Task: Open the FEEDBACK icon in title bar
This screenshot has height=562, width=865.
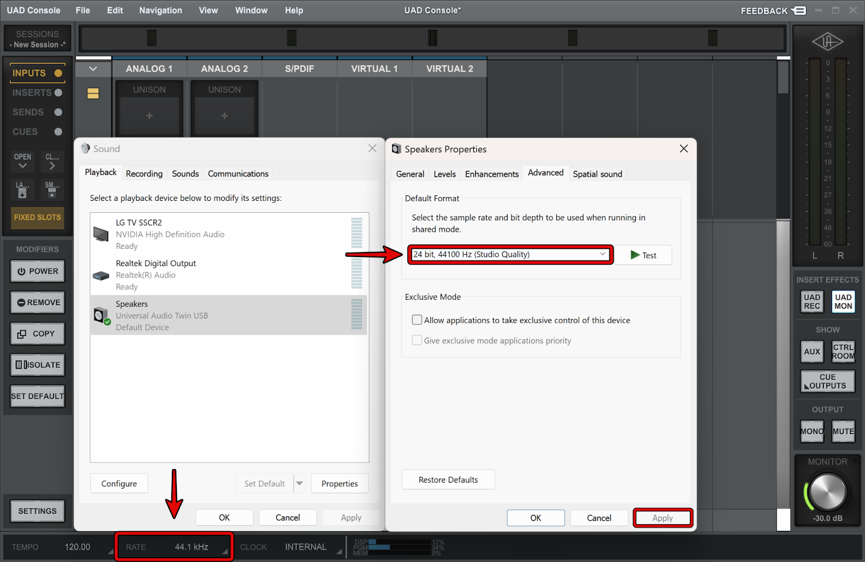Action: [x=798, y=10]
